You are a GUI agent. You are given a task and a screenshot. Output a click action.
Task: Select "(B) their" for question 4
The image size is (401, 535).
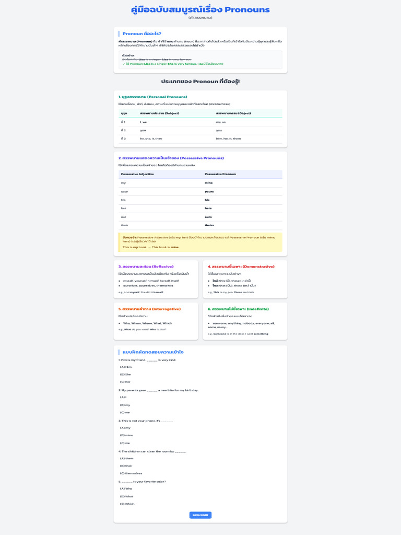coord(127,466)
